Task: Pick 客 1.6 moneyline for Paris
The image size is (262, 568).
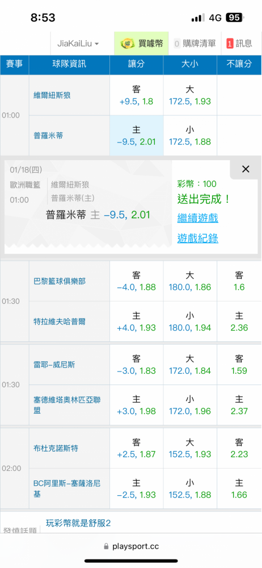Action: [x=239, y=282]
